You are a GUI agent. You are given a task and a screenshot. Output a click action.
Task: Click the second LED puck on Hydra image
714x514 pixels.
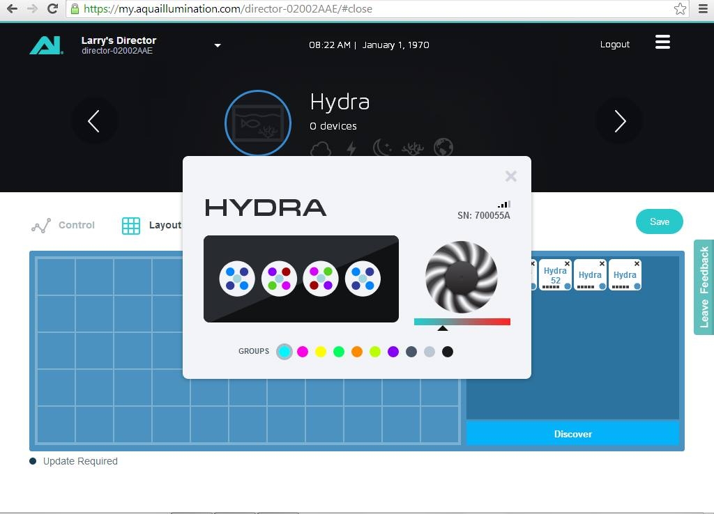279,279
